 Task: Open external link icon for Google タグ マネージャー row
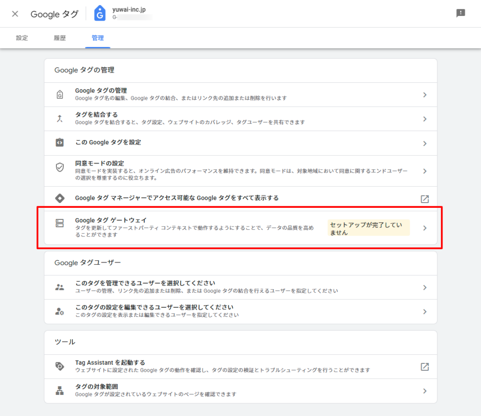425,199
